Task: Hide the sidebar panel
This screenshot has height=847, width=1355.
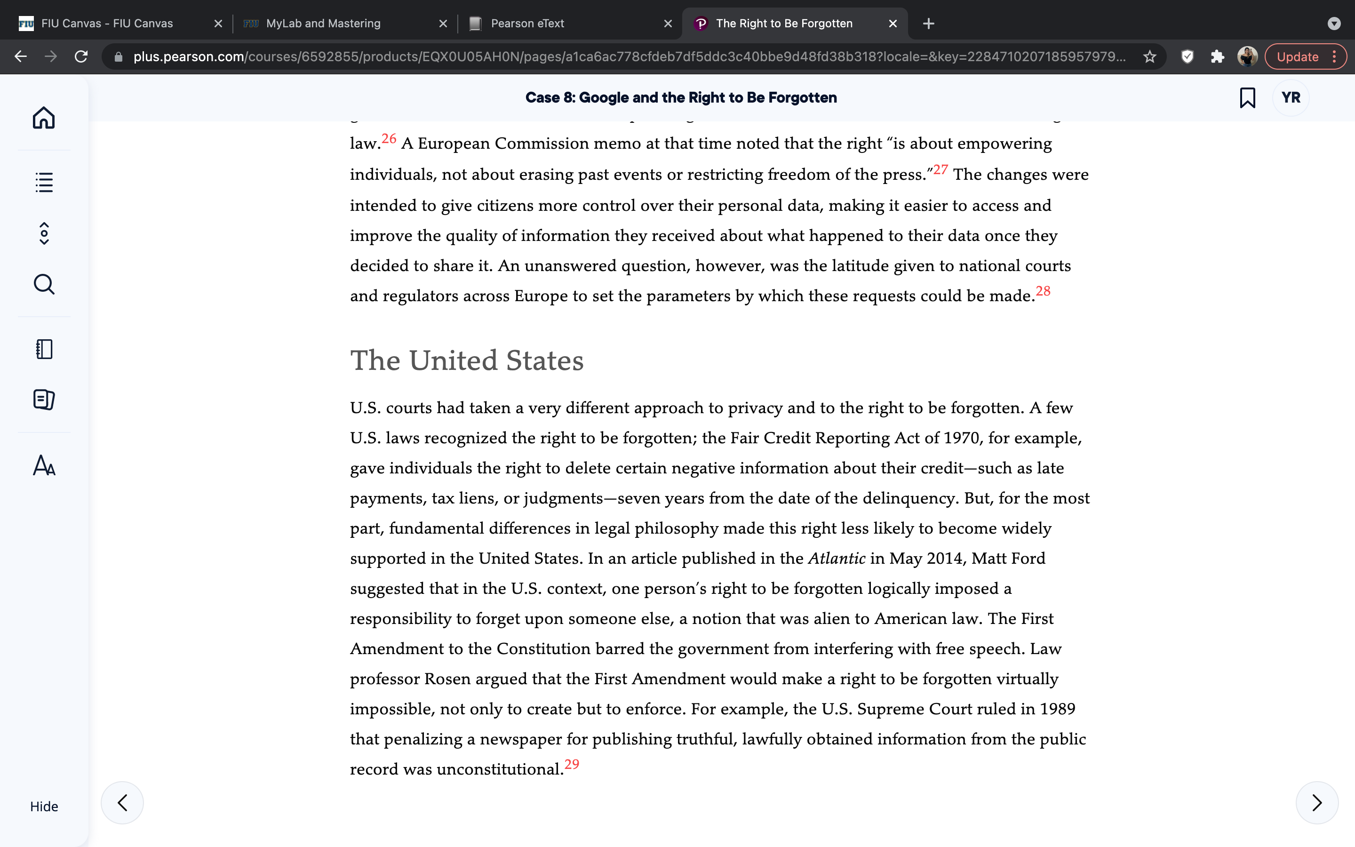Action: 44,806
